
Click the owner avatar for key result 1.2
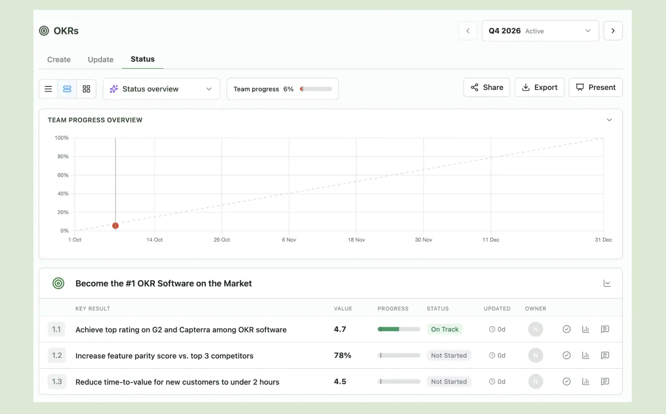[x=536, y=355]
